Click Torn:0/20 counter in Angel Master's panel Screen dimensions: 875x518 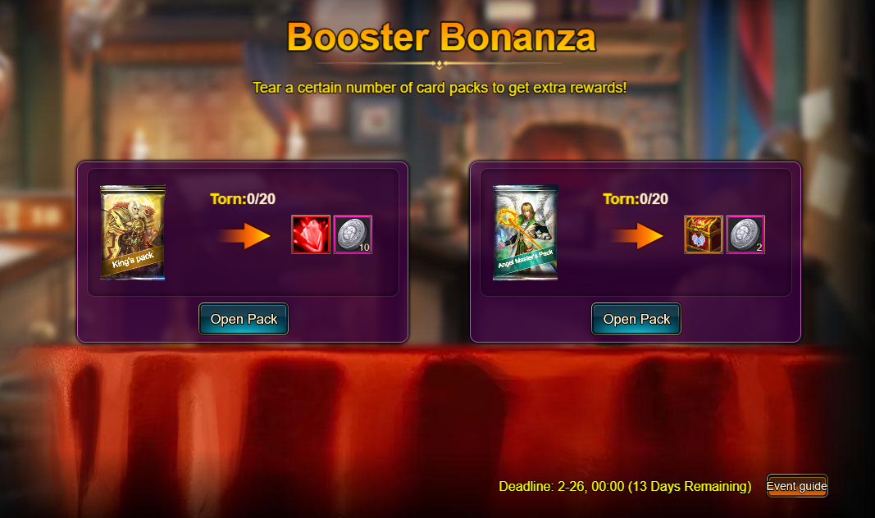pos(636,199)
